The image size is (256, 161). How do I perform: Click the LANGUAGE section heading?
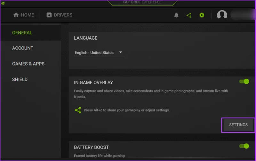click(86, 38)
